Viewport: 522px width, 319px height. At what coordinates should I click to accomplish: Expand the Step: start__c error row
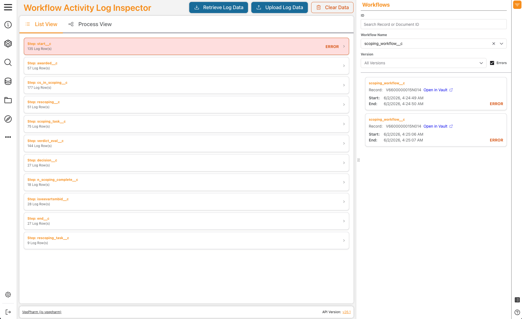(186, 46)
